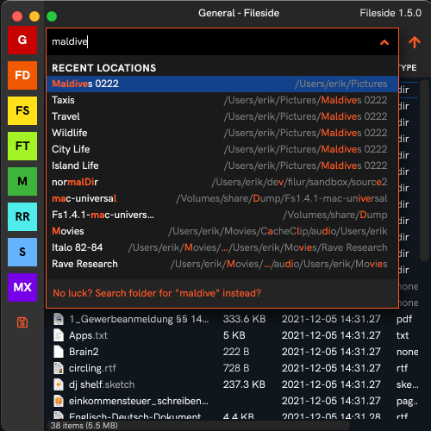The image size is (431, 431).
Task: Go up one folder with orange arrow
Action: pos(415,42)
